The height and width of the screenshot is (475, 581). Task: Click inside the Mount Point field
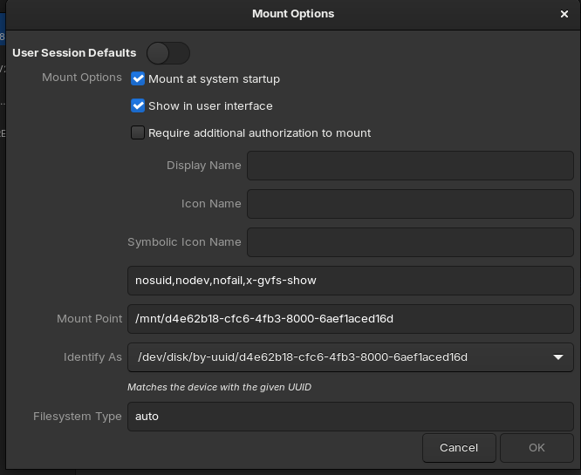click(x=350, y=319)
